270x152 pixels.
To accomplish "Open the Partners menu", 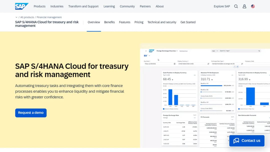I will 145,6.
